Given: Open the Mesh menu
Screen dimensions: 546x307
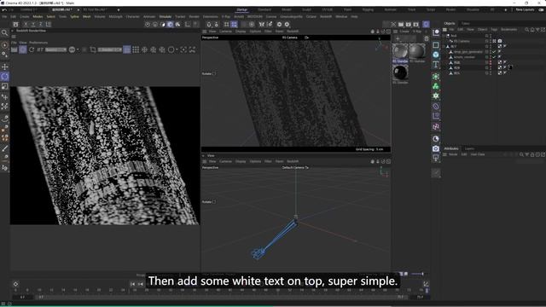Looking at the screenshot, I should [x=87, y=16].
